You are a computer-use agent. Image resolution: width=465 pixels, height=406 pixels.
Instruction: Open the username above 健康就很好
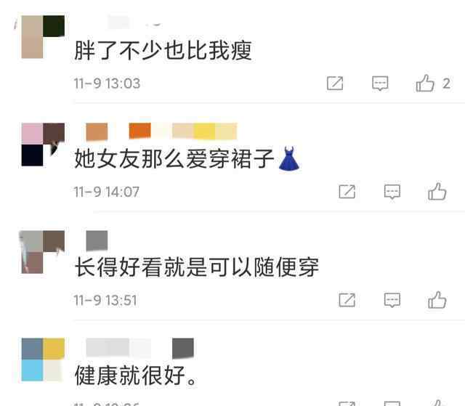point(139,347)
